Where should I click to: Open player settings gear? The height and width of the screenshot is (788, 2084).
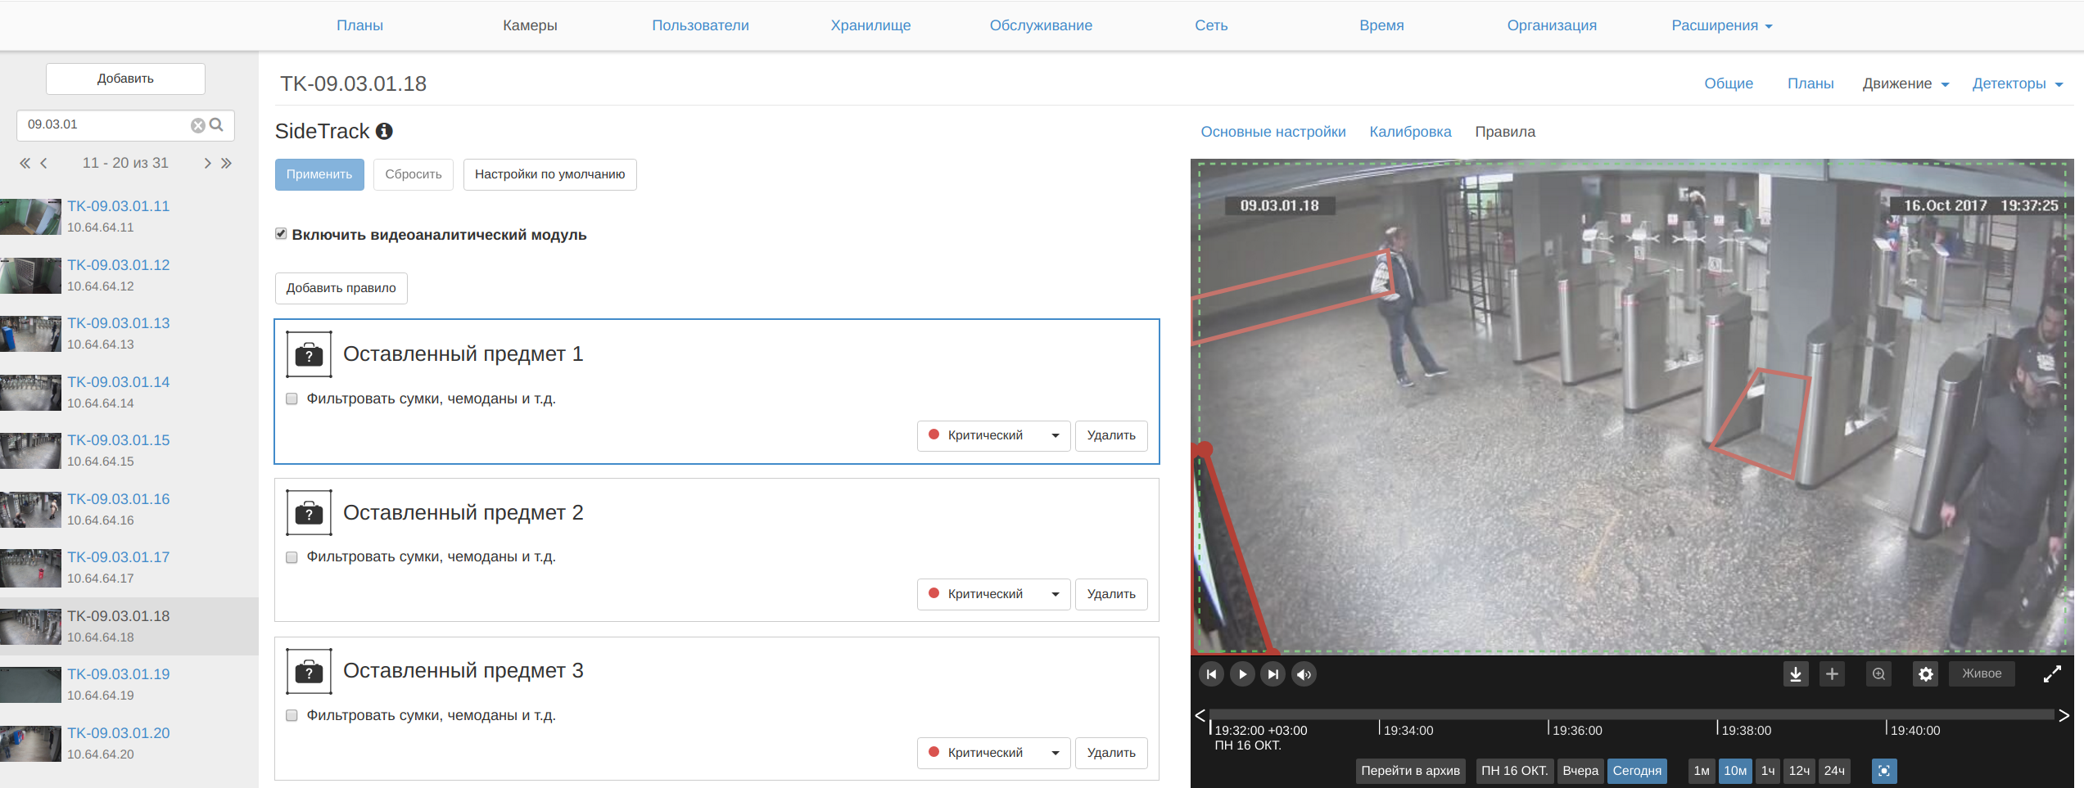(x=1925, y=674)
